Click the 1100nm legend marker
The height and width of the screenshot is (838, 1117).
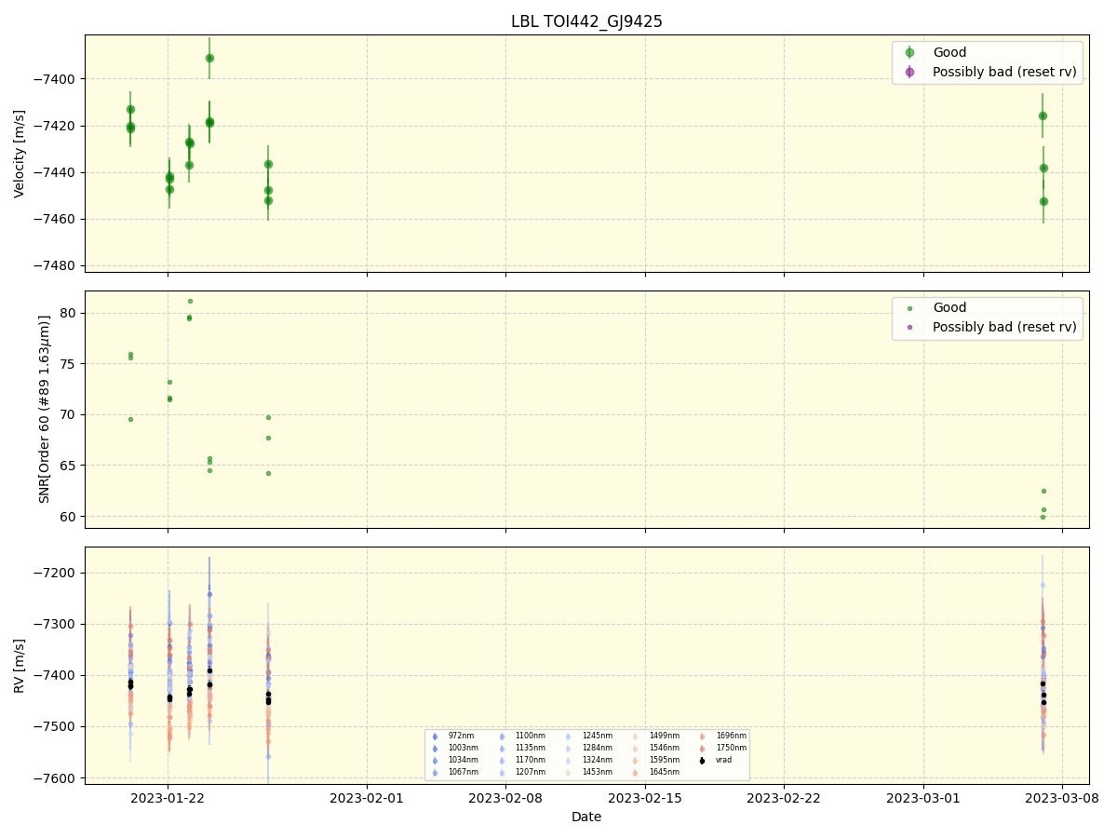point(502,737)
